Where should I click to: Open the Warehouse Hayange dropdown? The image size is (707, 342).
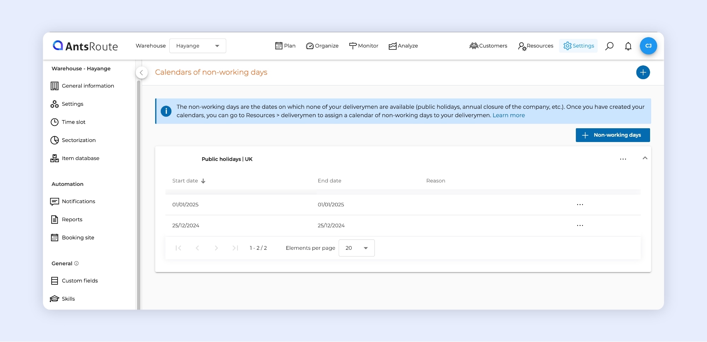pyautogui.click(x=198, y=46)
